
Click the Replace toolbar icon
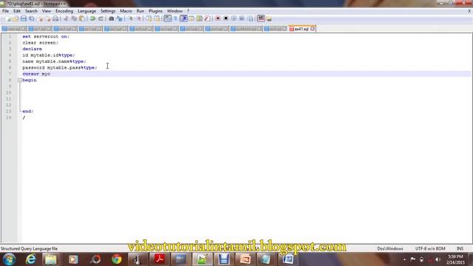[120, 18]
